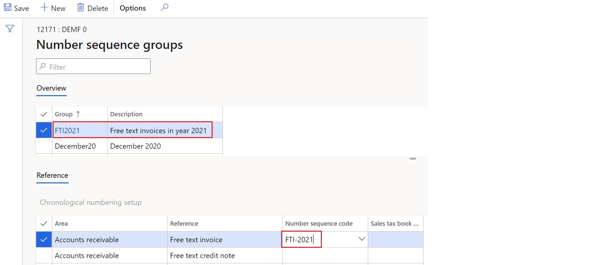Collapse the Overview section header
Screen dimensions: 602x265
pyautogui.click(x=51, y=88)
